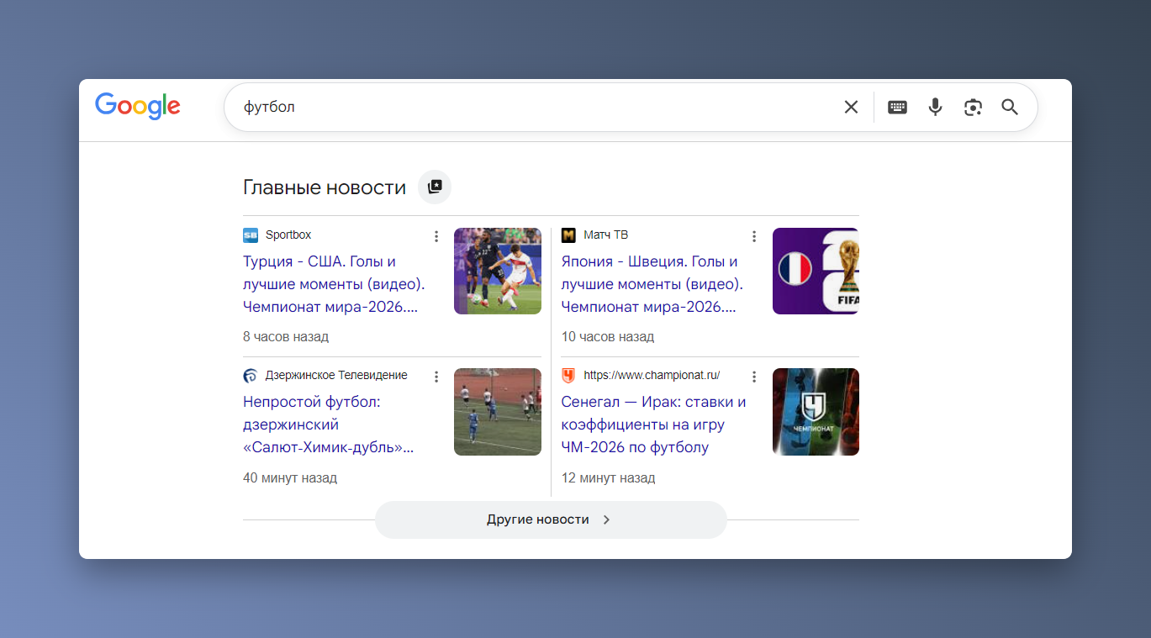Click the saved collections icon beside Главные новости
Screen dimensions: 1151x638
pyautogui.click(x=435, y=187)
